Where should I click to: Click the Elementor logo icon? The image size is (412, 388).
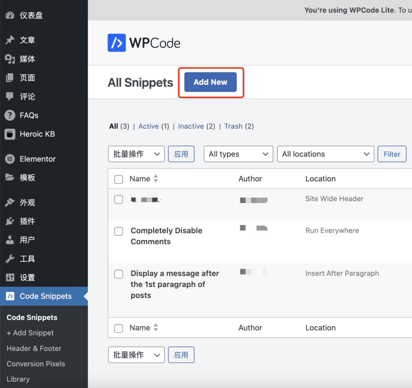10,159
